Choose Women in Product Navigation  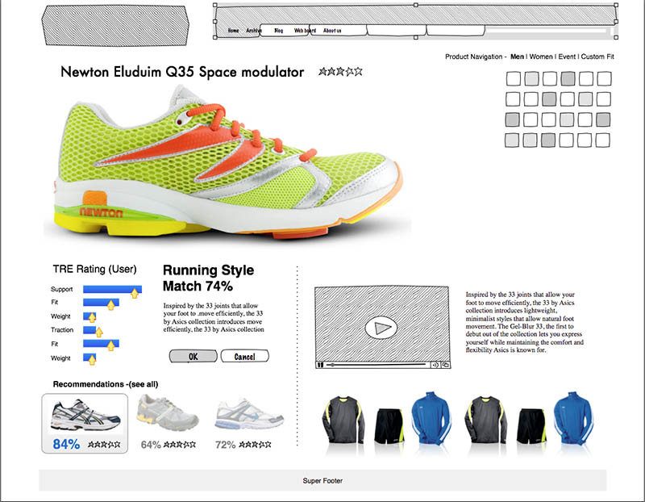tap(541, 56)
